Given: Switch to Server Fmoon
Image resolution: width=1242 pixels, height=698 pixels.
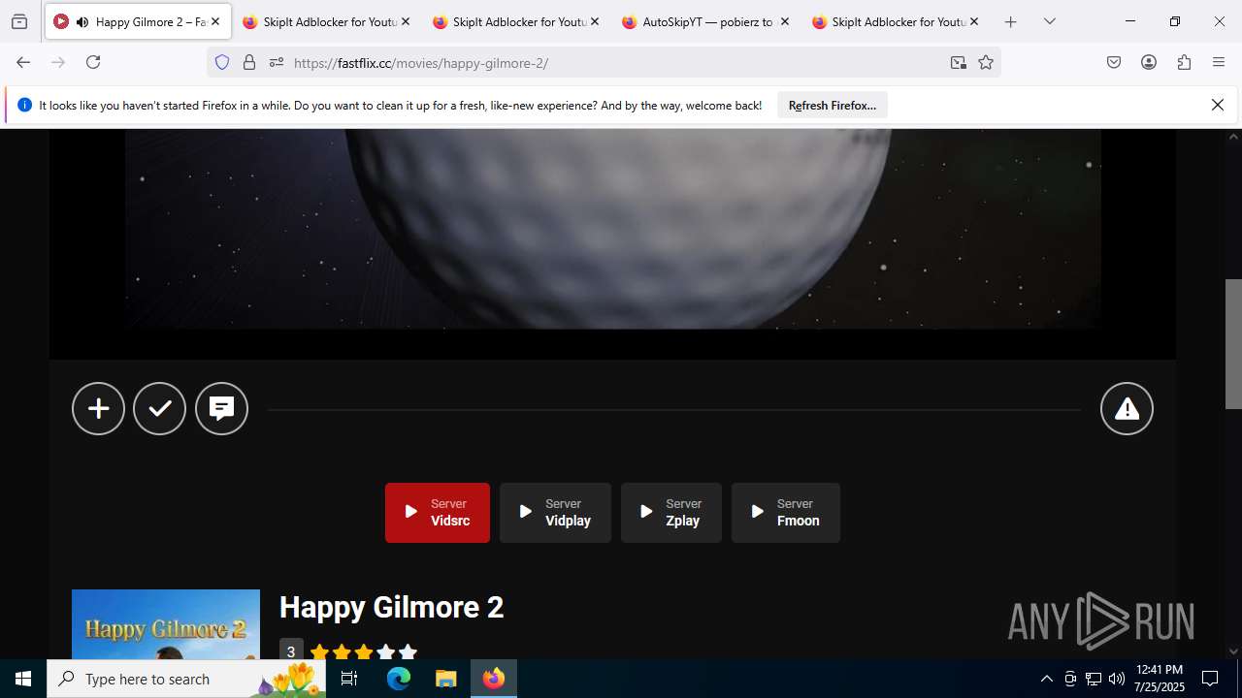Looking at the screenshot, I should [x=786, y=513].
